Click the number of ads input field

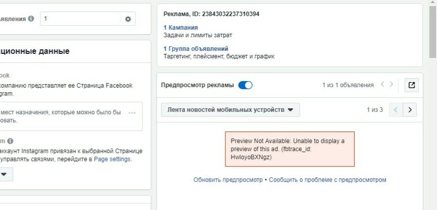click(80, 19)
